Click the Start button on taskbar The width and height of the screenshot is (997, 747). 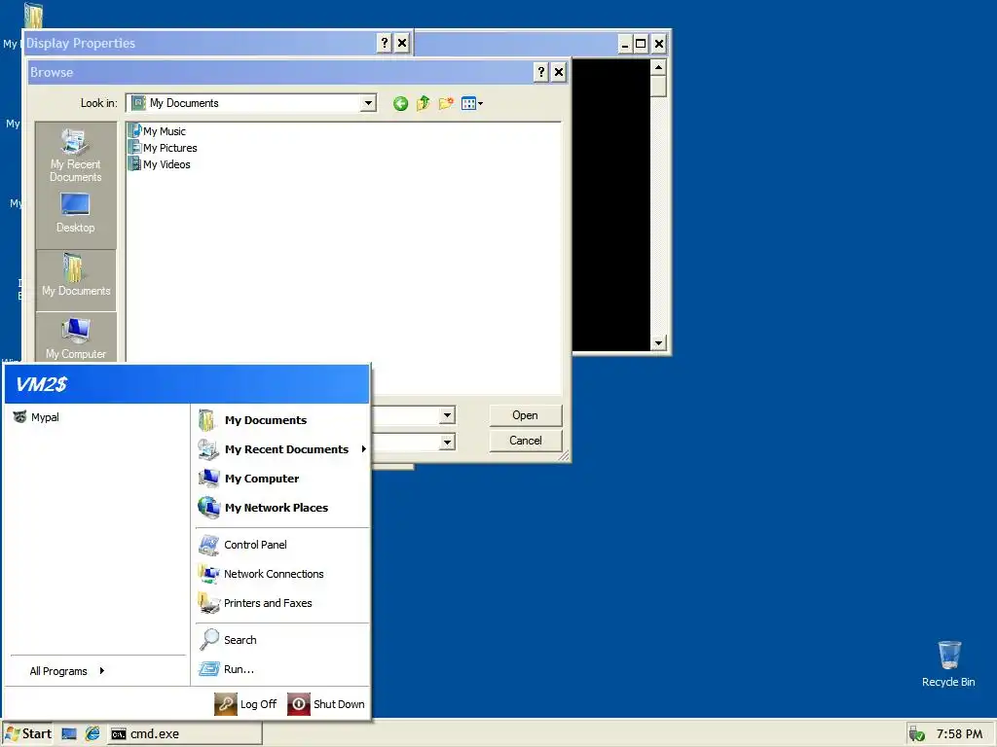click(28, 733)
